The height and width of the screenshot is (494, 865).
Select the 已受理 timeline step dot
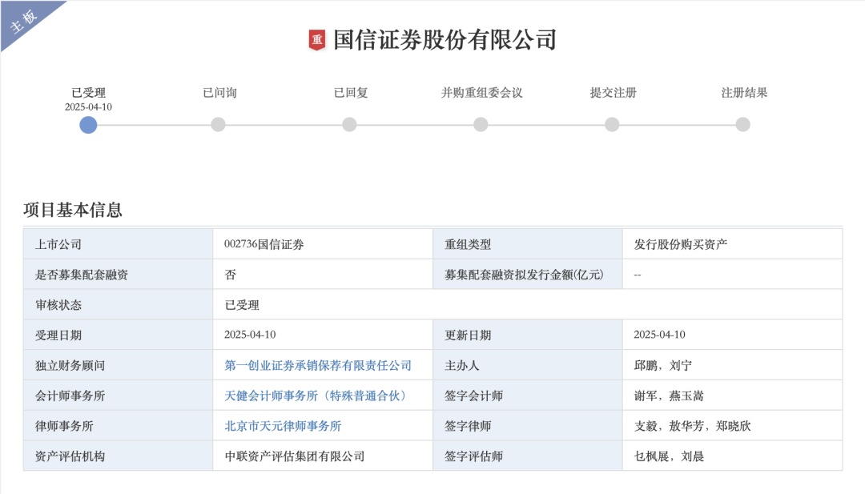tap(88, 125)
